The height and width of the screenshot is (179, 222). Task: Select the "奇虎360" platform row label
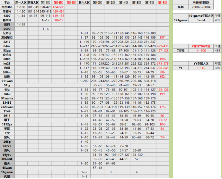coord(7,7)
